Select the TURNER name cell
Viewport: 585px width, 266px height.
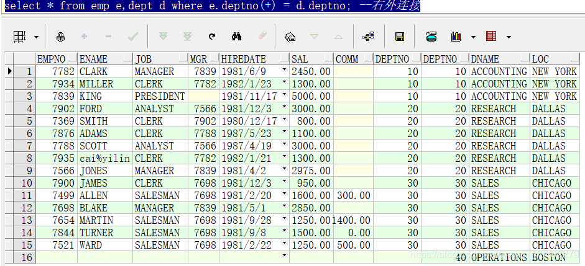coord(105,233)
